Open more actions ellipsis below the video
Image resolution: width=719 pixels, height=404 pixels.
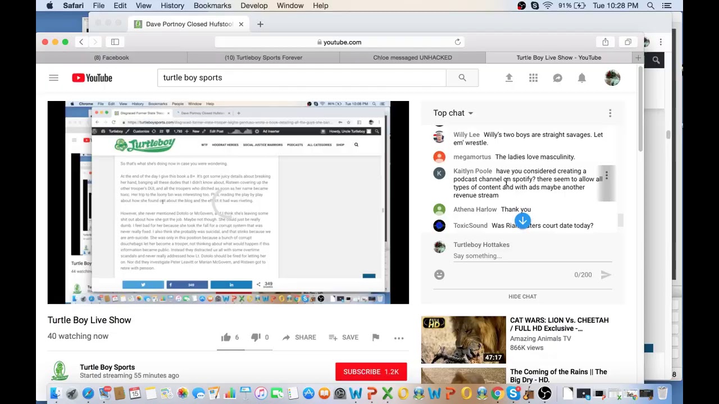pos(399,338)
